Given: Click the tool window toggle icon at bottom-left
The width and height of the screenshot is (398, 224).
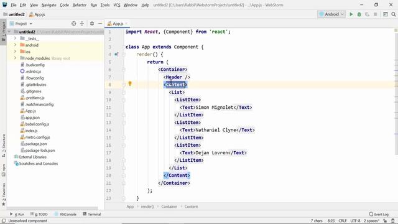Looking at the screenshot, I should (4, 221).
